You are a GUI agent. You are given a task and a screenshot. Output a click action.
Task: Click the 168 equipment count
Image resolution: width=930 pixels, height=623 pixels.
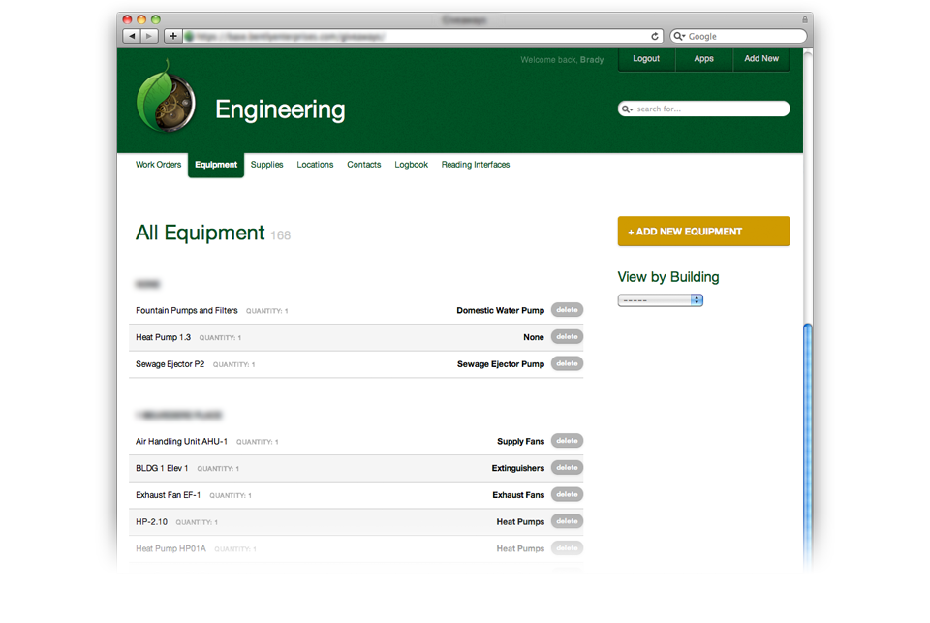click(281, 235)
